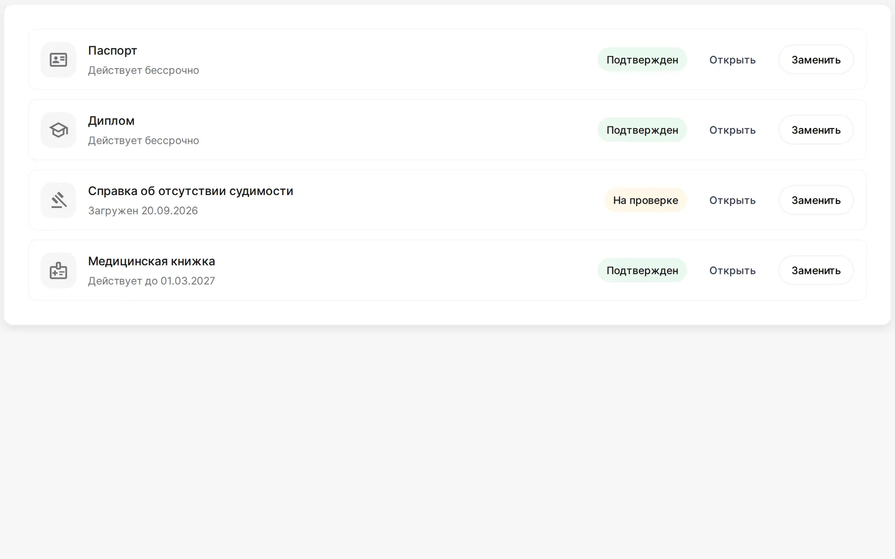The height and width of the screenshot is (559, 895).
Task: Select the Диплом title text
Action: [x=111, y=121]
